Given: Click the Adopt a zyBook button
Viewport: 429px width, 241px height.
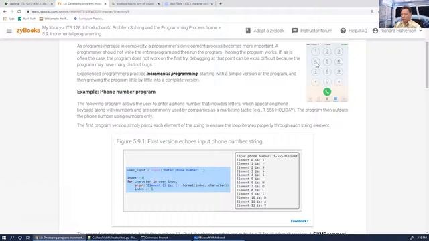Looking at the screenshot, I should 265,31.
